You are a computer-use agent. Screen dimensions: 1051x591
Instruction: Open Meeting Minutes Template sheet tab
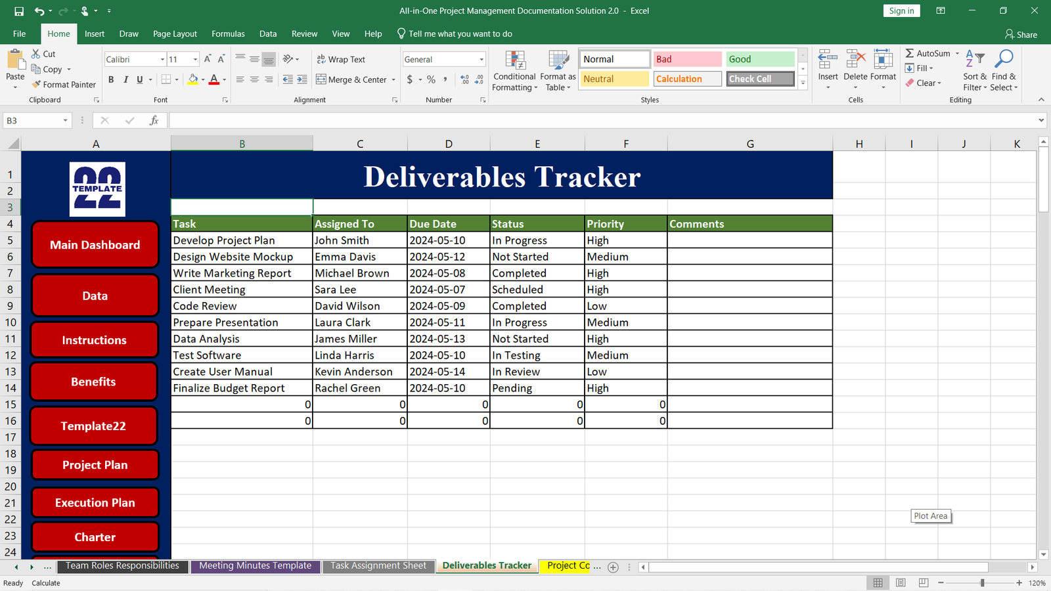(256, 565)
